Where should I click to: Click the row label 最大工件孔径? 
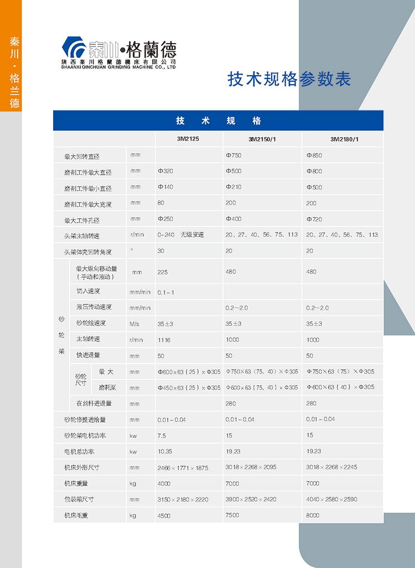[82, 220]
